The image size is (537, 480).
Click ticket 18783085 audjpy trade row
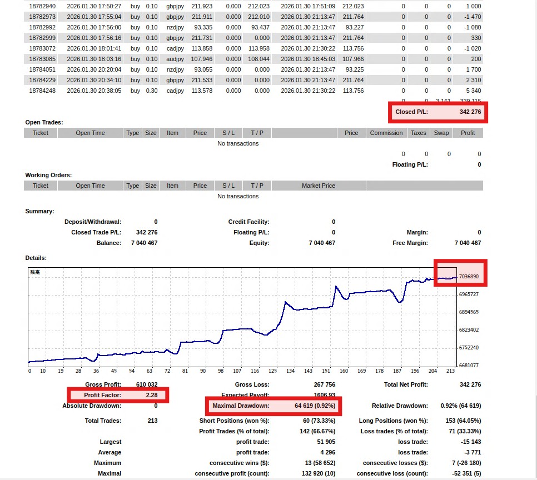(x=42, y=59)
